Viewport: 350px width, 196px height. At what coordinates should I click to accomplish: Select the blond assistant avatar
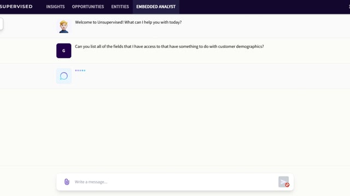[63, 27]
